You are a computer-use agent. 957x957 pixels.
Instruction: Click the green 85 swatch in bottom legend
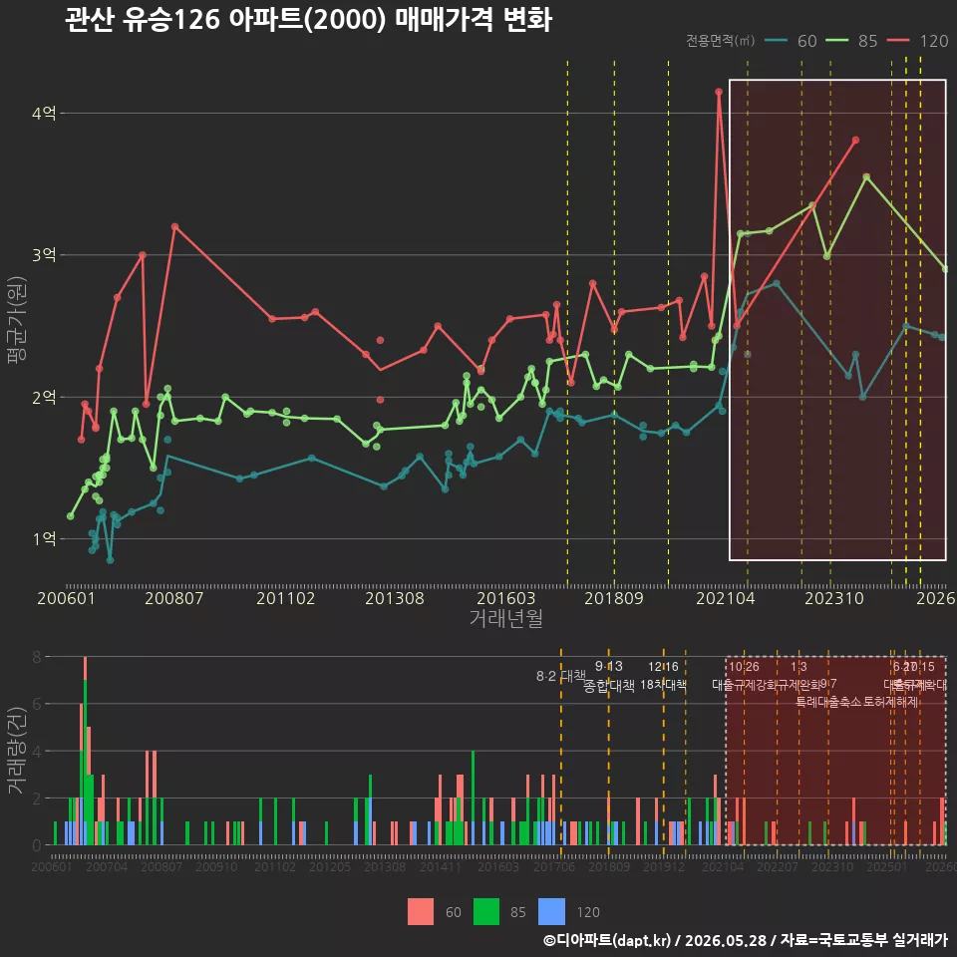pos(485,911)
